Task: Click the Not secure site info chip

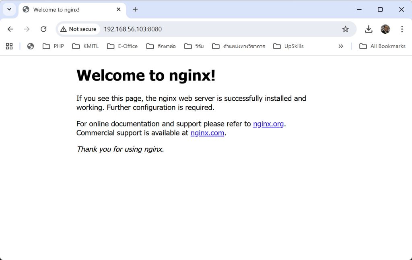Action: coord(78,29)
